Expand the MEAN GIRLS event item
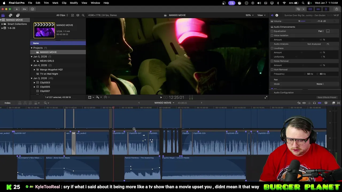The height and width of the screenshot is (192, 342). click(x=34, y=61)
